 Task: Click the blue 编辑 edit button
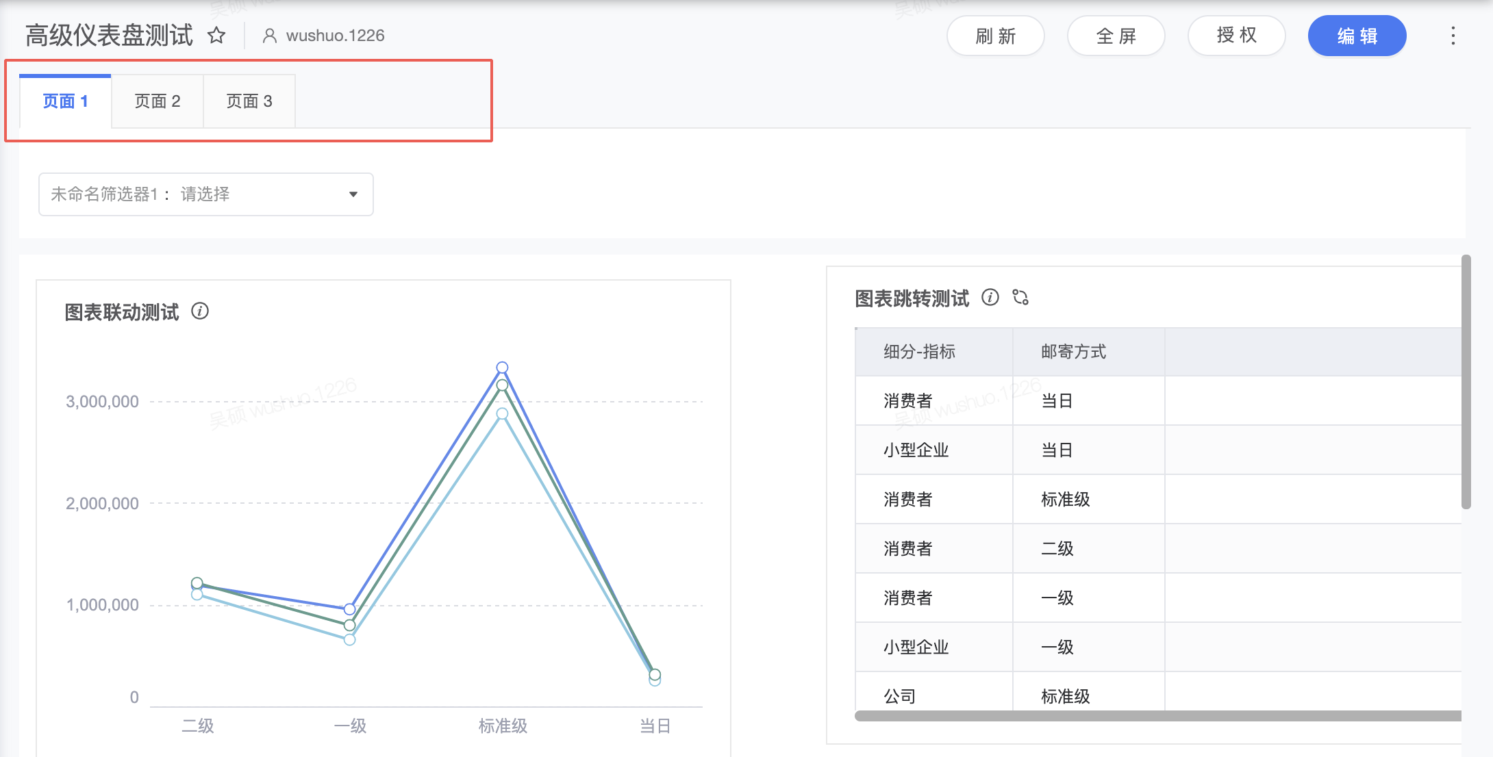[x=1357, y=36]
